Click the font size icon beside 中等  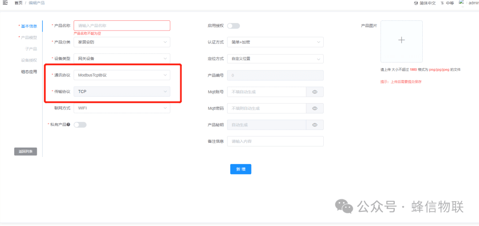442,3
